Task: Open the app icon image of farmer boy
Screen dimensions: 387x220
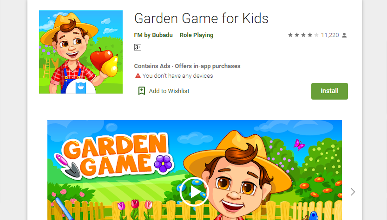Action: click(x=81, y=52)
